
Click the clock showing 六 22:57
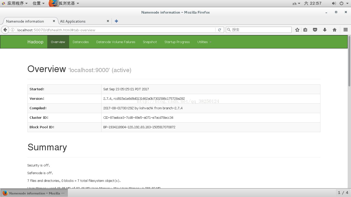pyautogui.click(x=313, y=3)
